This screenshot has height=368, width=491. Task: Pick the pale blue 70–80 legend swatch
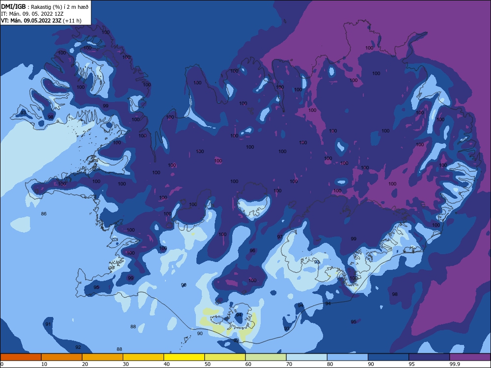coord(306,357)
